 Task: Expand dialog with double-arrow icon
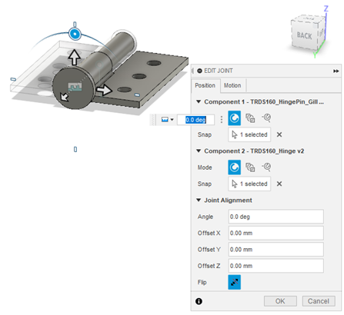[x=336, y=71]
